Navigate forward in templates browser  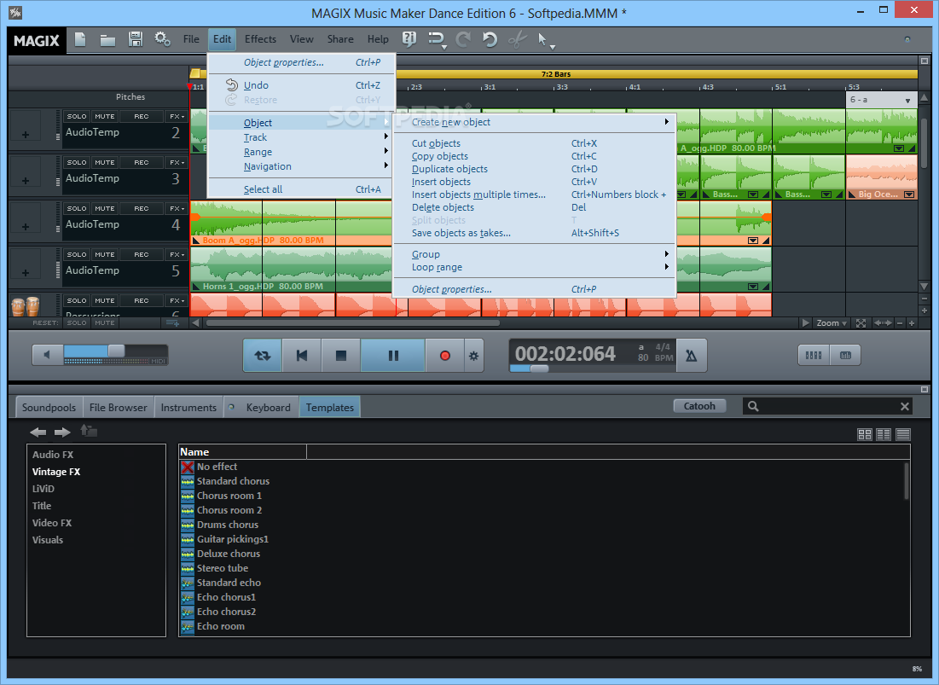pyautogui.click(x=62, y=432)
